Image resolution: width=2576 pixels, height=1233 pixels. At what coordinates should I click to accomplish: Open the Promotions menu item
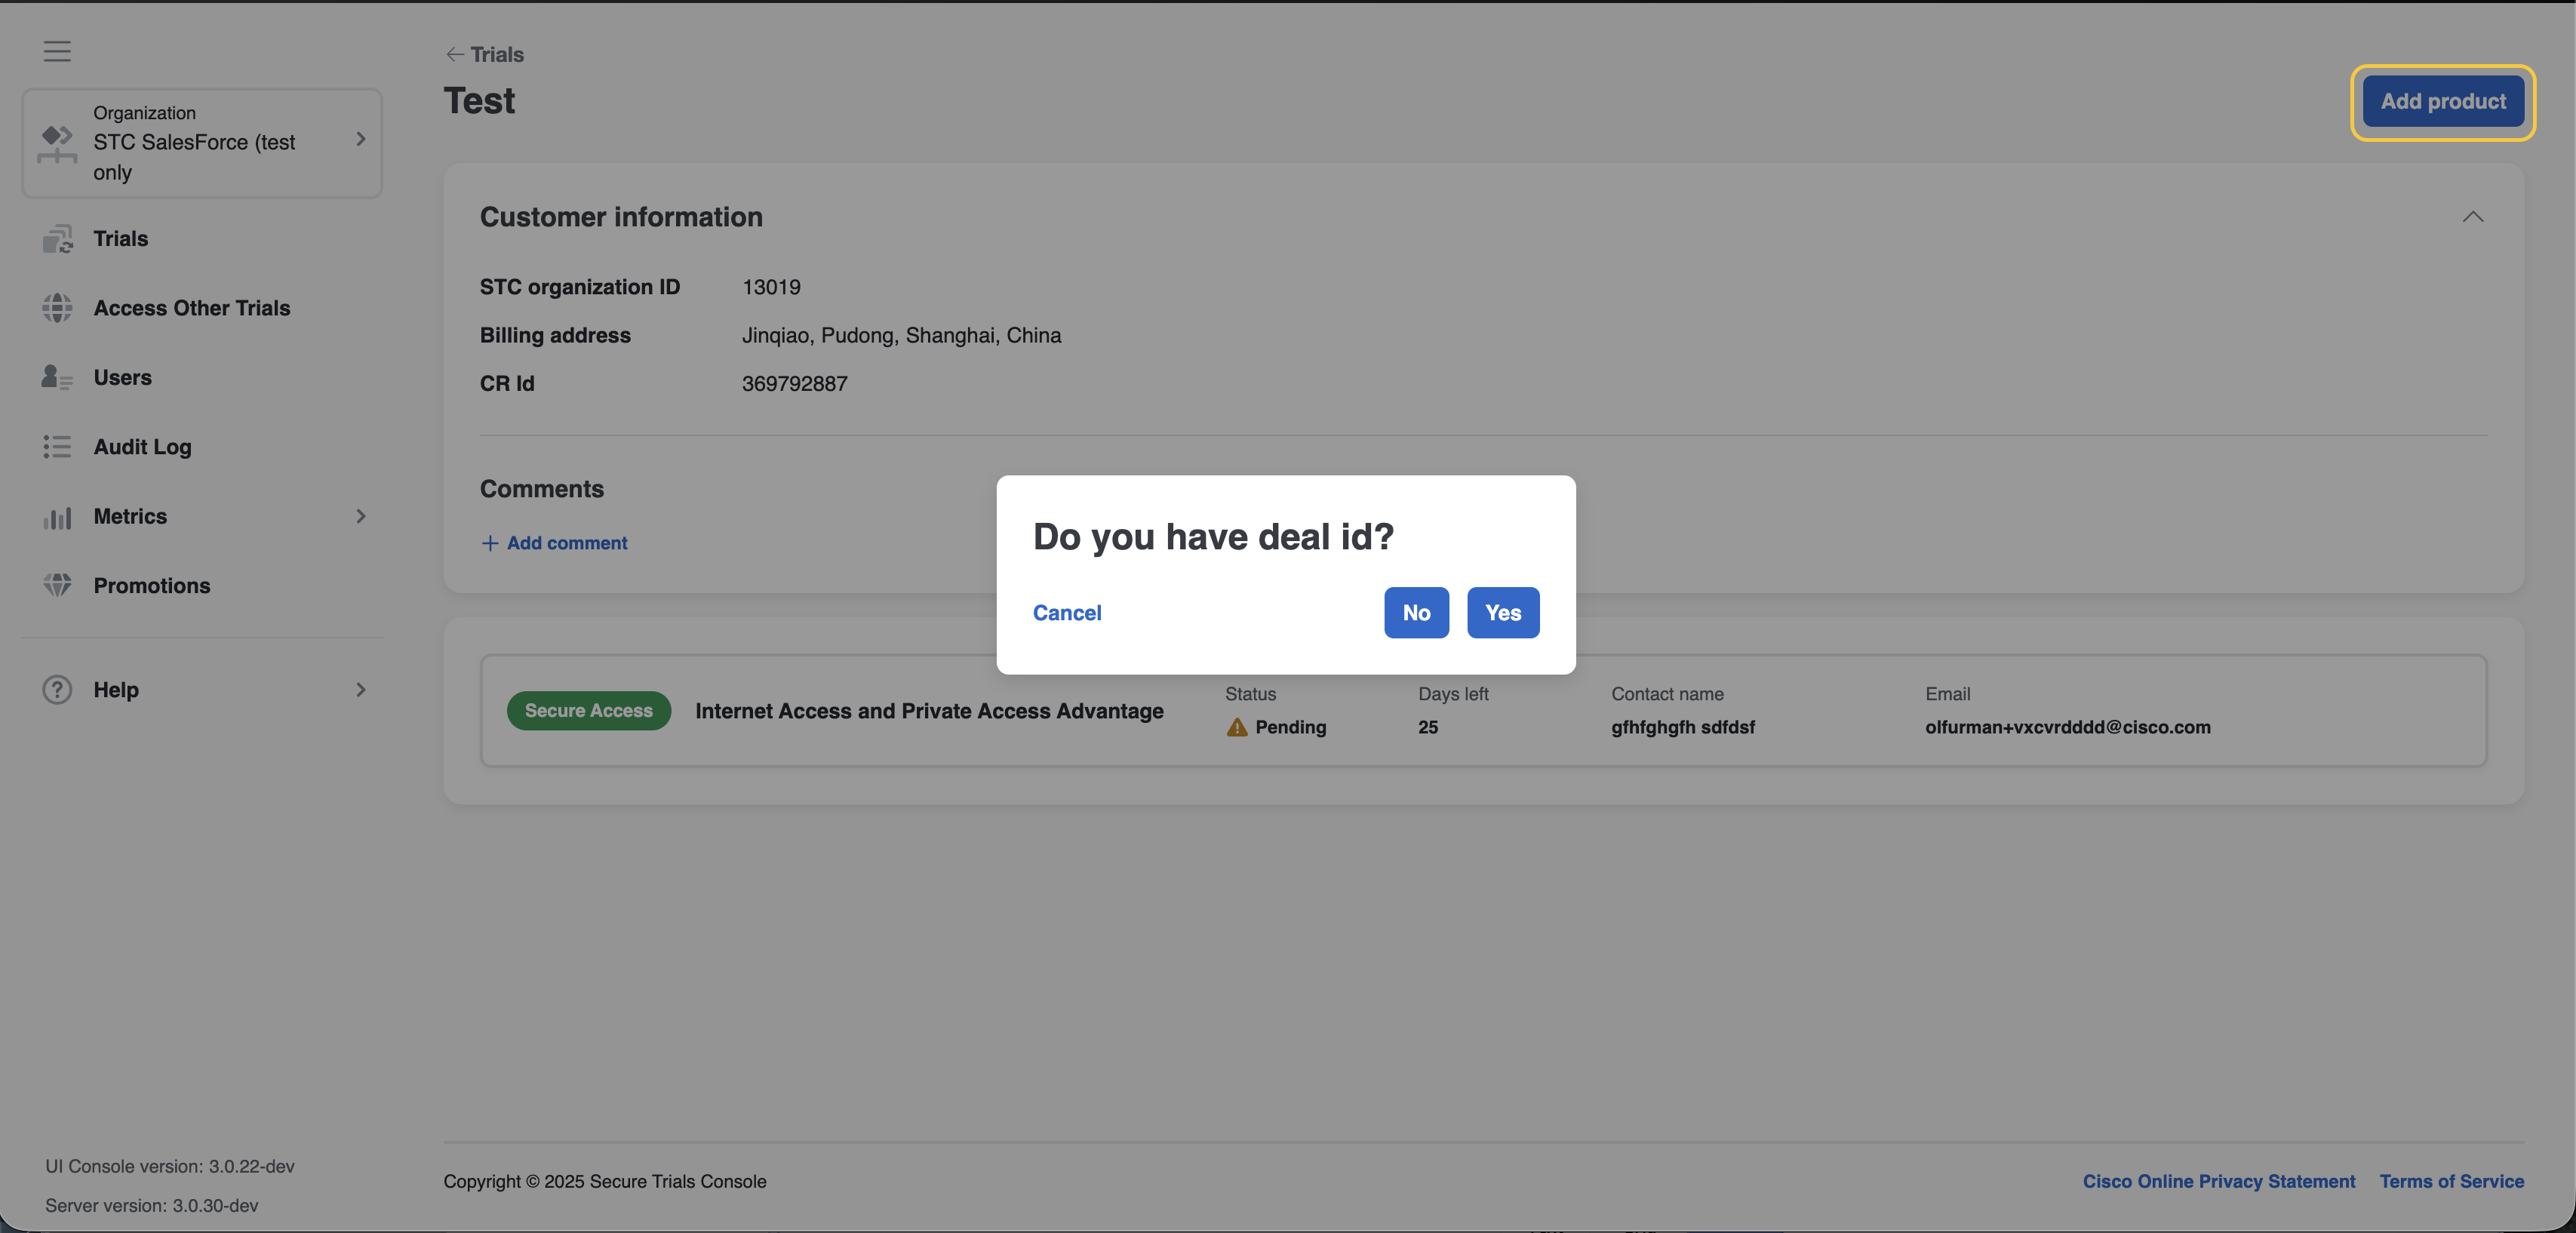pyautogui.click(x=152, y=586)
